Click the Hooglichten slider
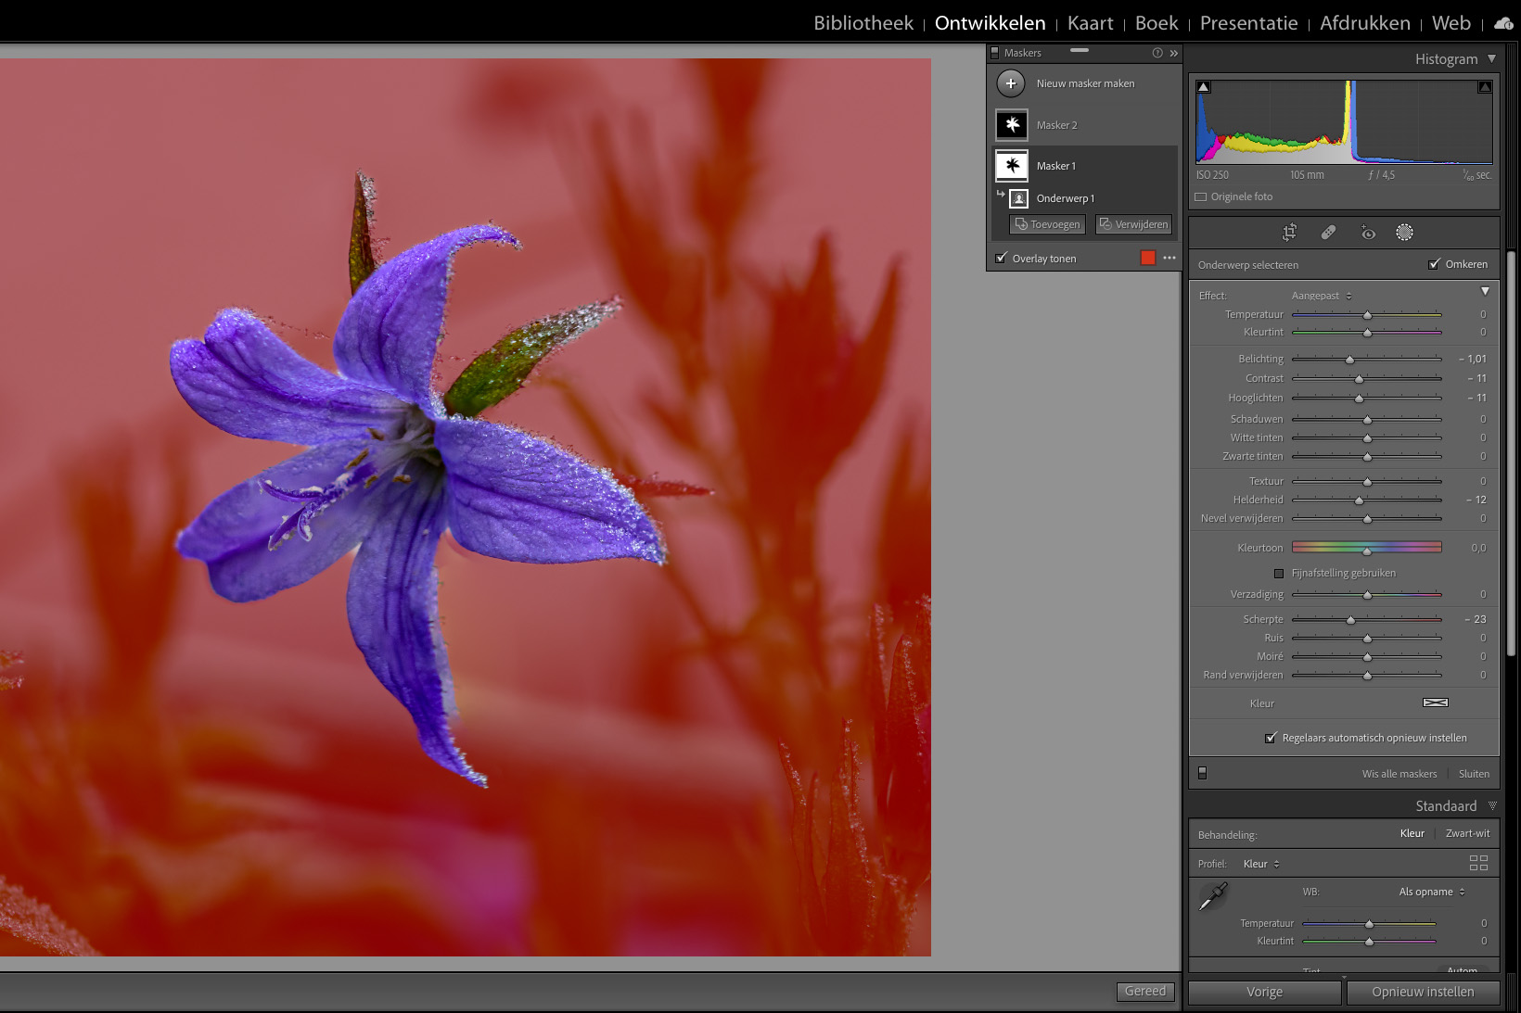 tap(1367, 399)
